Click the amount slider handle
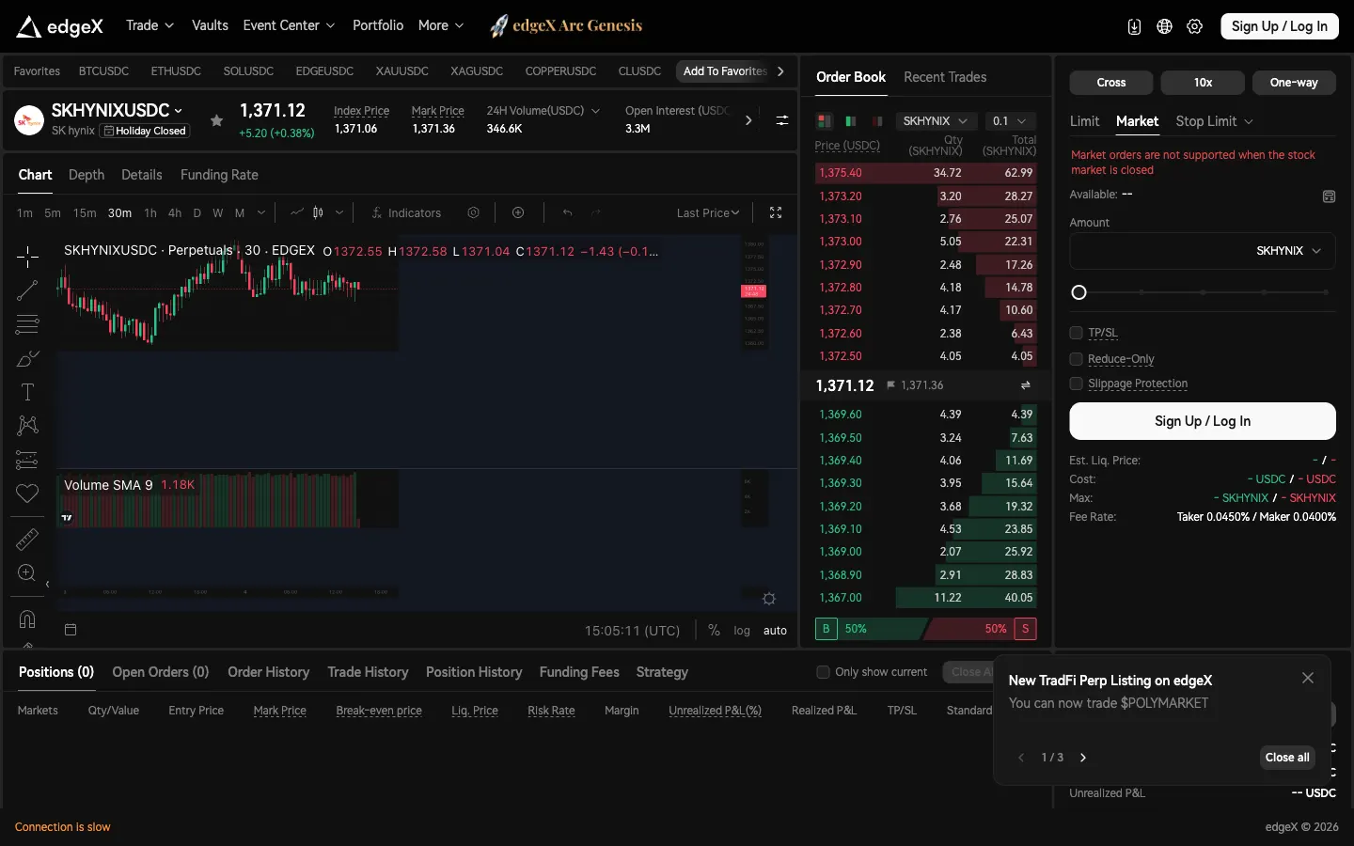Image resolution: width=1354 pixels, height=846 pixels. coord(1079,292)
